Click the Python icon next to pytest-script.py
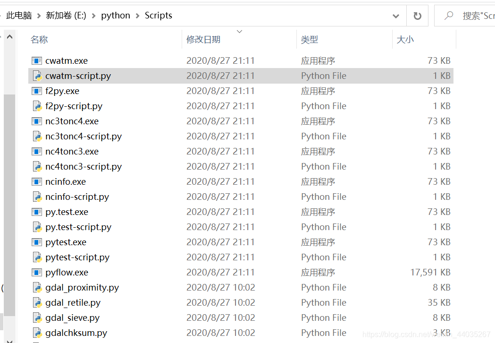 pos(36,257)
